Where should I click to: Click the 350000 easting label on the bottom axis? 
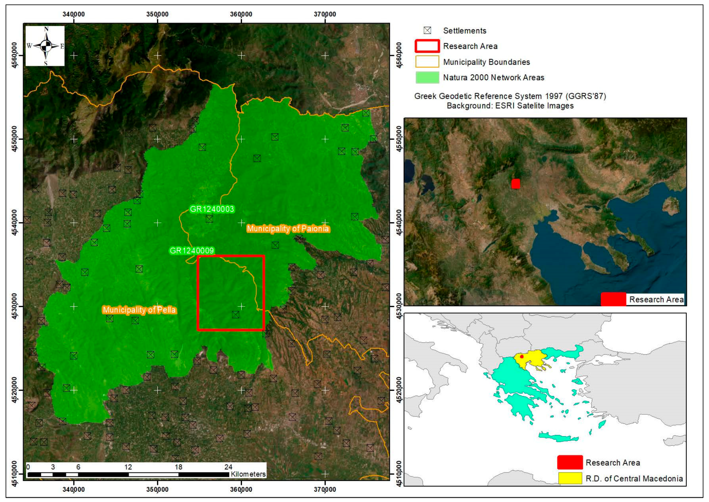tap(157, 489)
